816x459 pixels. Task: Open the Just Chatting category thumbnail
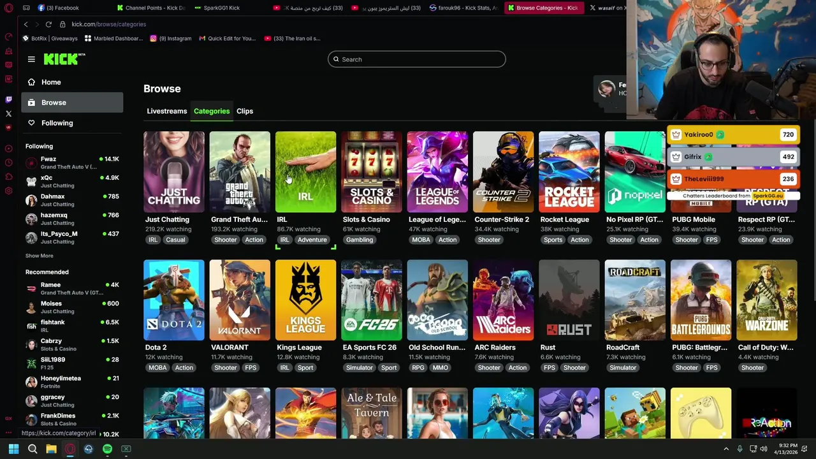pos(174,172)
